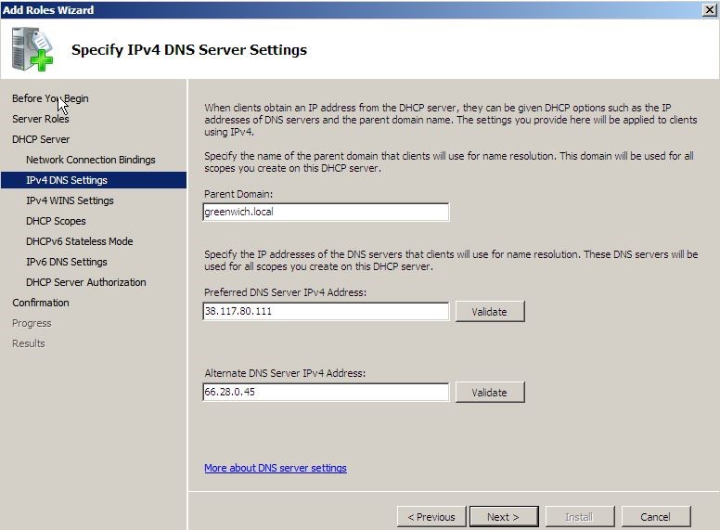Open More about DNS server settings
Image resolution: width=720 pixels, height=530 pixels.
pos(276,468)
